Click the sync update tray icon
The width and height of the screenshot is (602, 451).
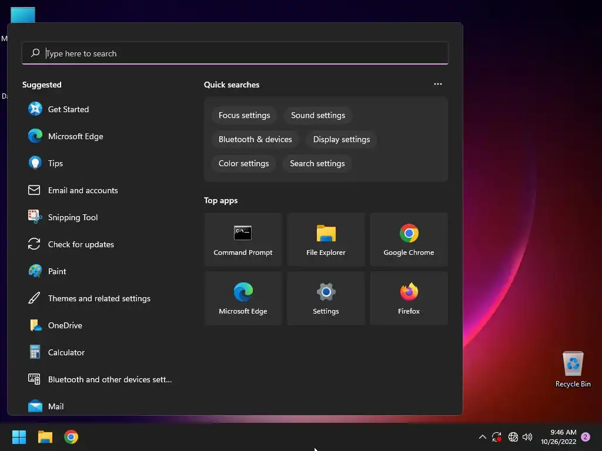pyautogui.click(x=497, y=437)
